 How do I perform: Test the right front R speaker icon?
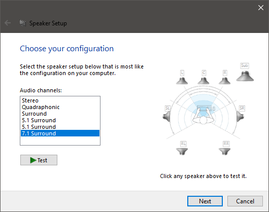click(x=224, y=81)
